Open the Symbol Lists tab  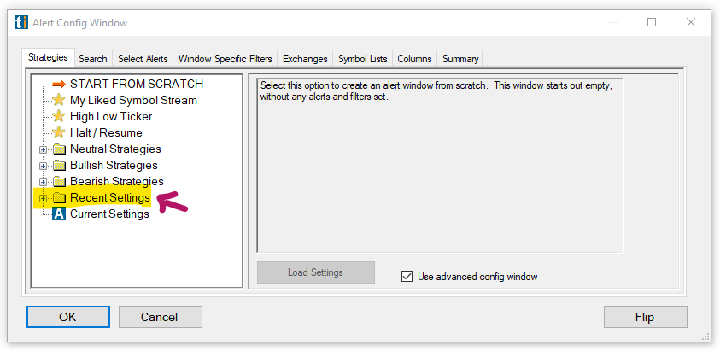pyautogui.click(x=362, y=59)
